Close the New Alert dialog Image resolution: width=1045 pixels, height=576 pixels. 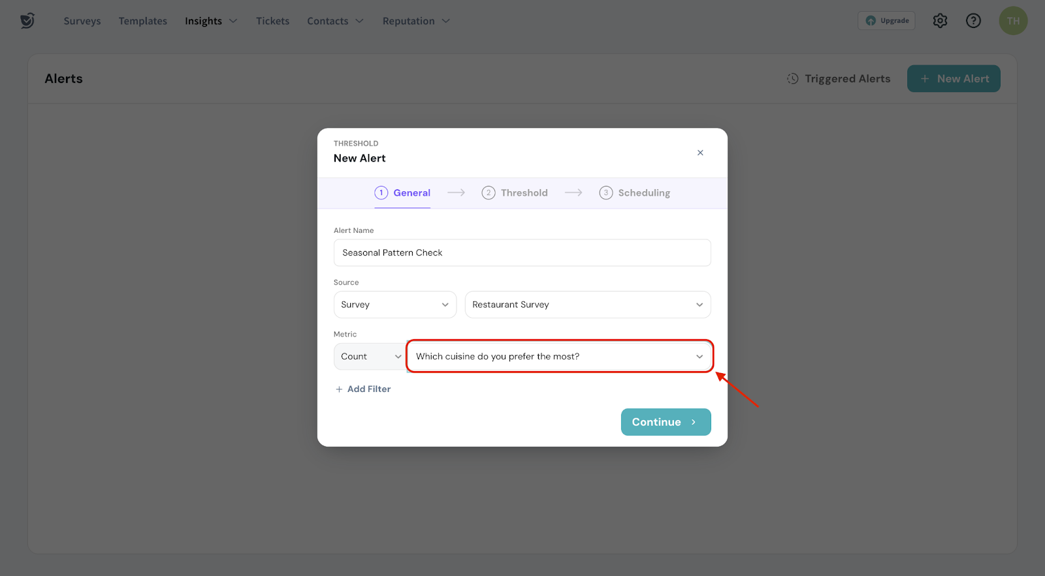pyautogui.click(x=700, y=153)
